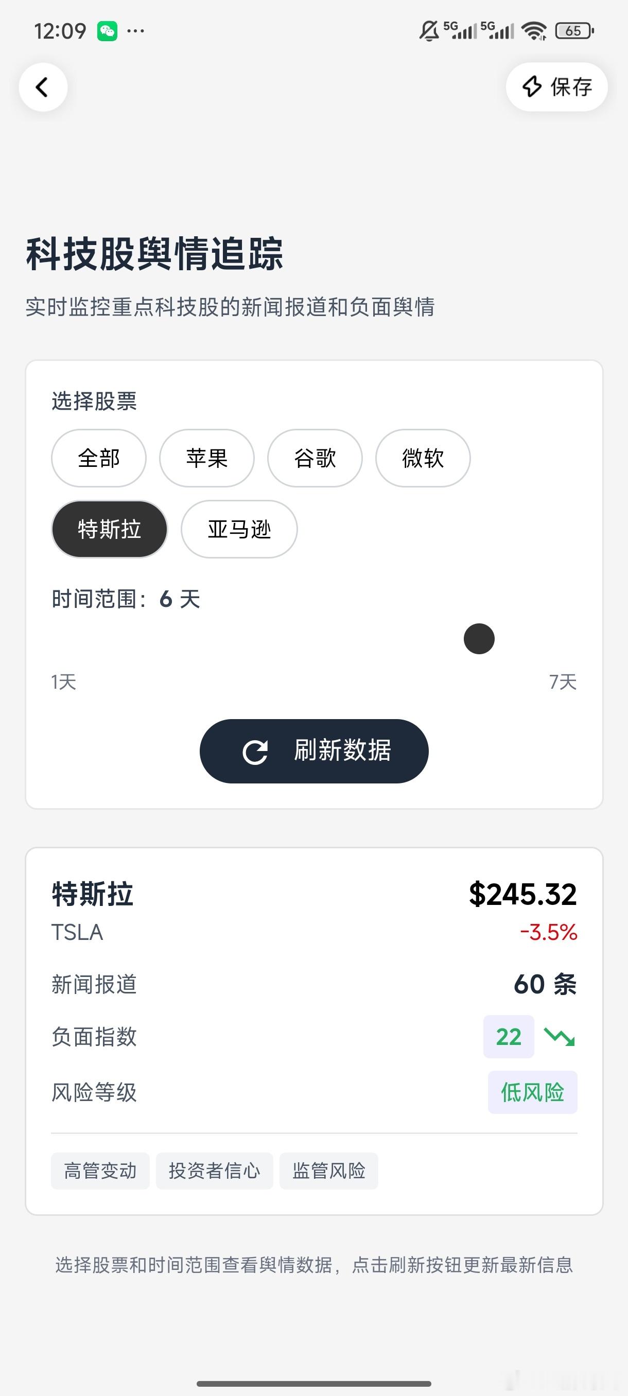Open WeChat notification icon in status bar
Screen dimensions: 628x1396
tap(107, 31)
